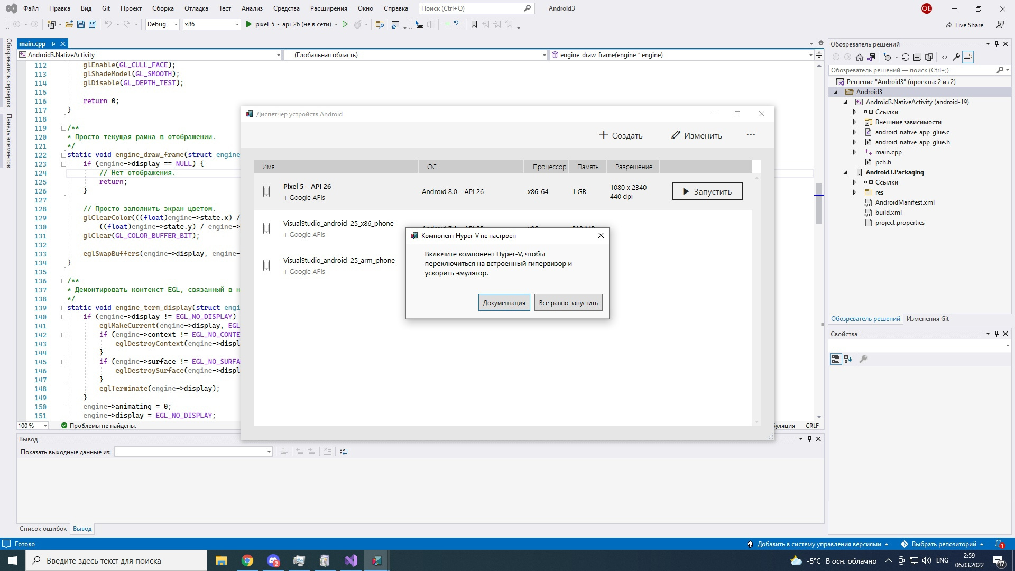Toggle Preview Selected Items in Solution Explorer

click(x=968, y=57)
